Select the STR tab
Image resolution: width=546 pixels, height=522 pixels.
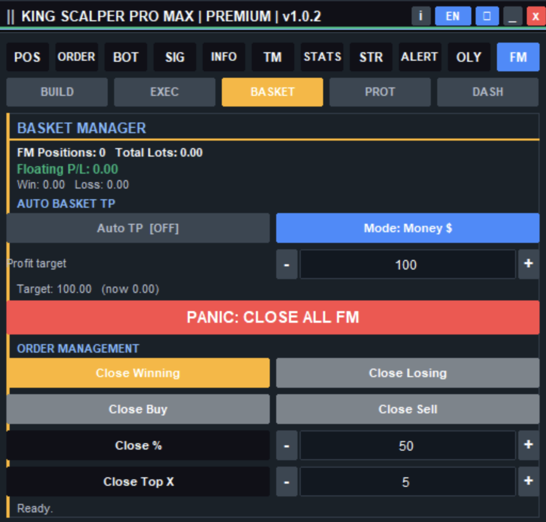pyautogui.click(x=371, y=57)
